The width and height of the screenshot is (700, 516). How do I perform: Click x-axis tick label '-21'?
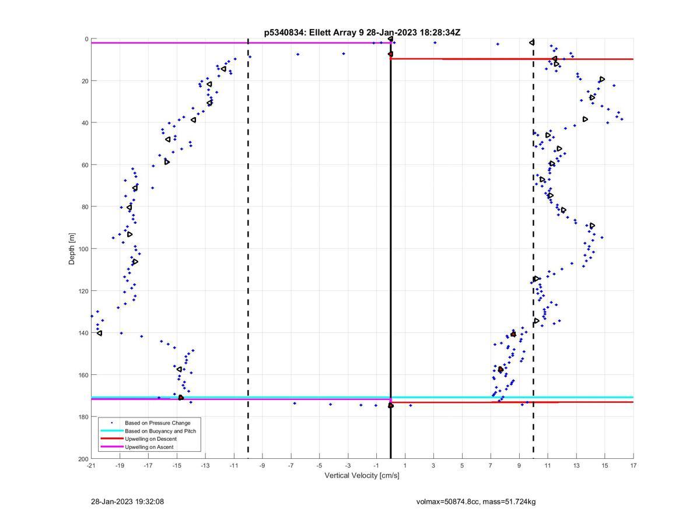coord(91,465)
